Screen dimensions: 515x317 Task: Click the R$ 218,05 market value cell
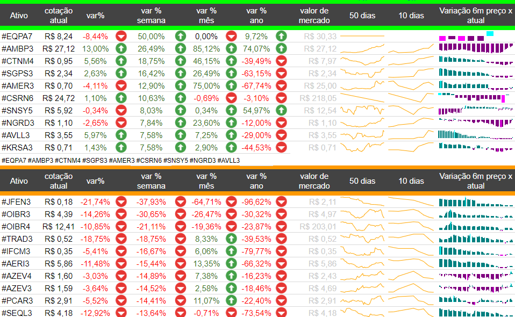point(318,98)
